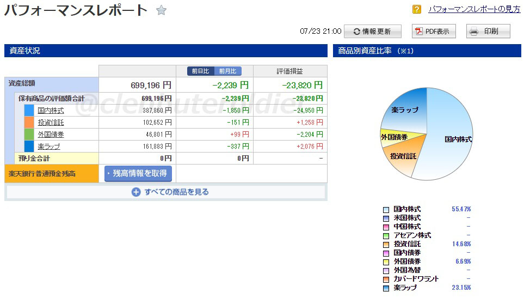The image size is (524, 298).
Task: Click the 外国債券 legend color box
Action: coord(386,262)
